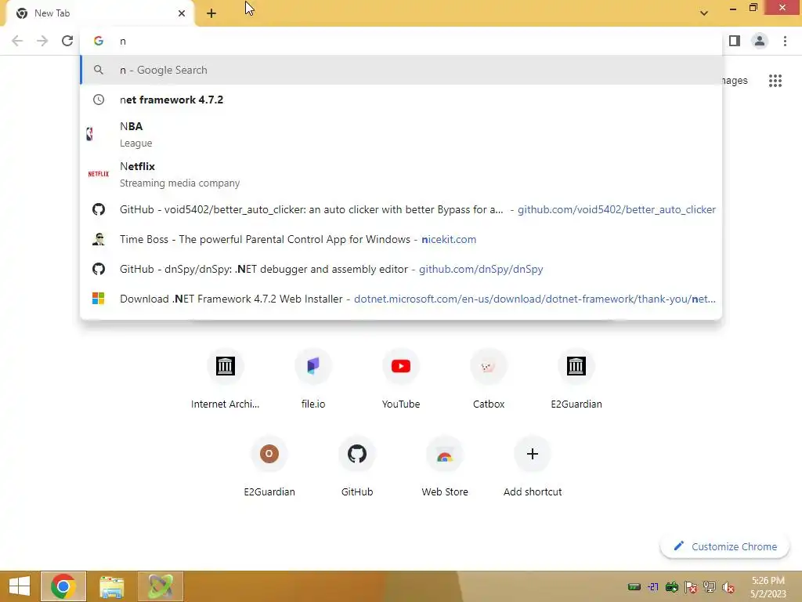Viewport: 802px width, 602px height.
Task: Close the New Tab tab
Action: 182,13
